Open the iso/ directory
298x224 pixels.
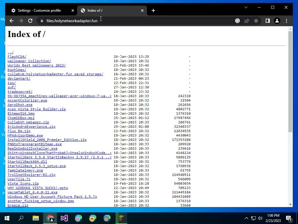(x=12, y=83)
